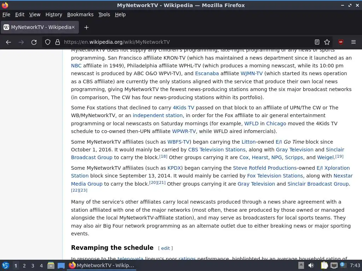This screenshot has width=362, height=271.
Task: Follow the Scripps link
Action: click(x=294, y=158)
